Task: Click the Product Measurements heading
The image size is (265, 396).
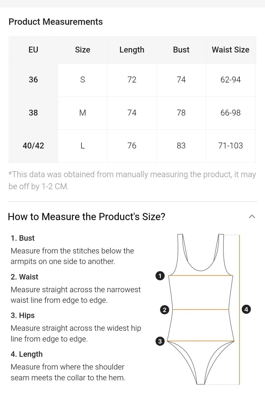Action: (x=55, y=22)
